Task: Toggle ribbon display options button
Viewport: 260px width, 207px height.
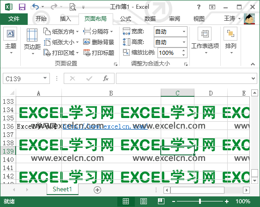Action: [x=212, y=7]
